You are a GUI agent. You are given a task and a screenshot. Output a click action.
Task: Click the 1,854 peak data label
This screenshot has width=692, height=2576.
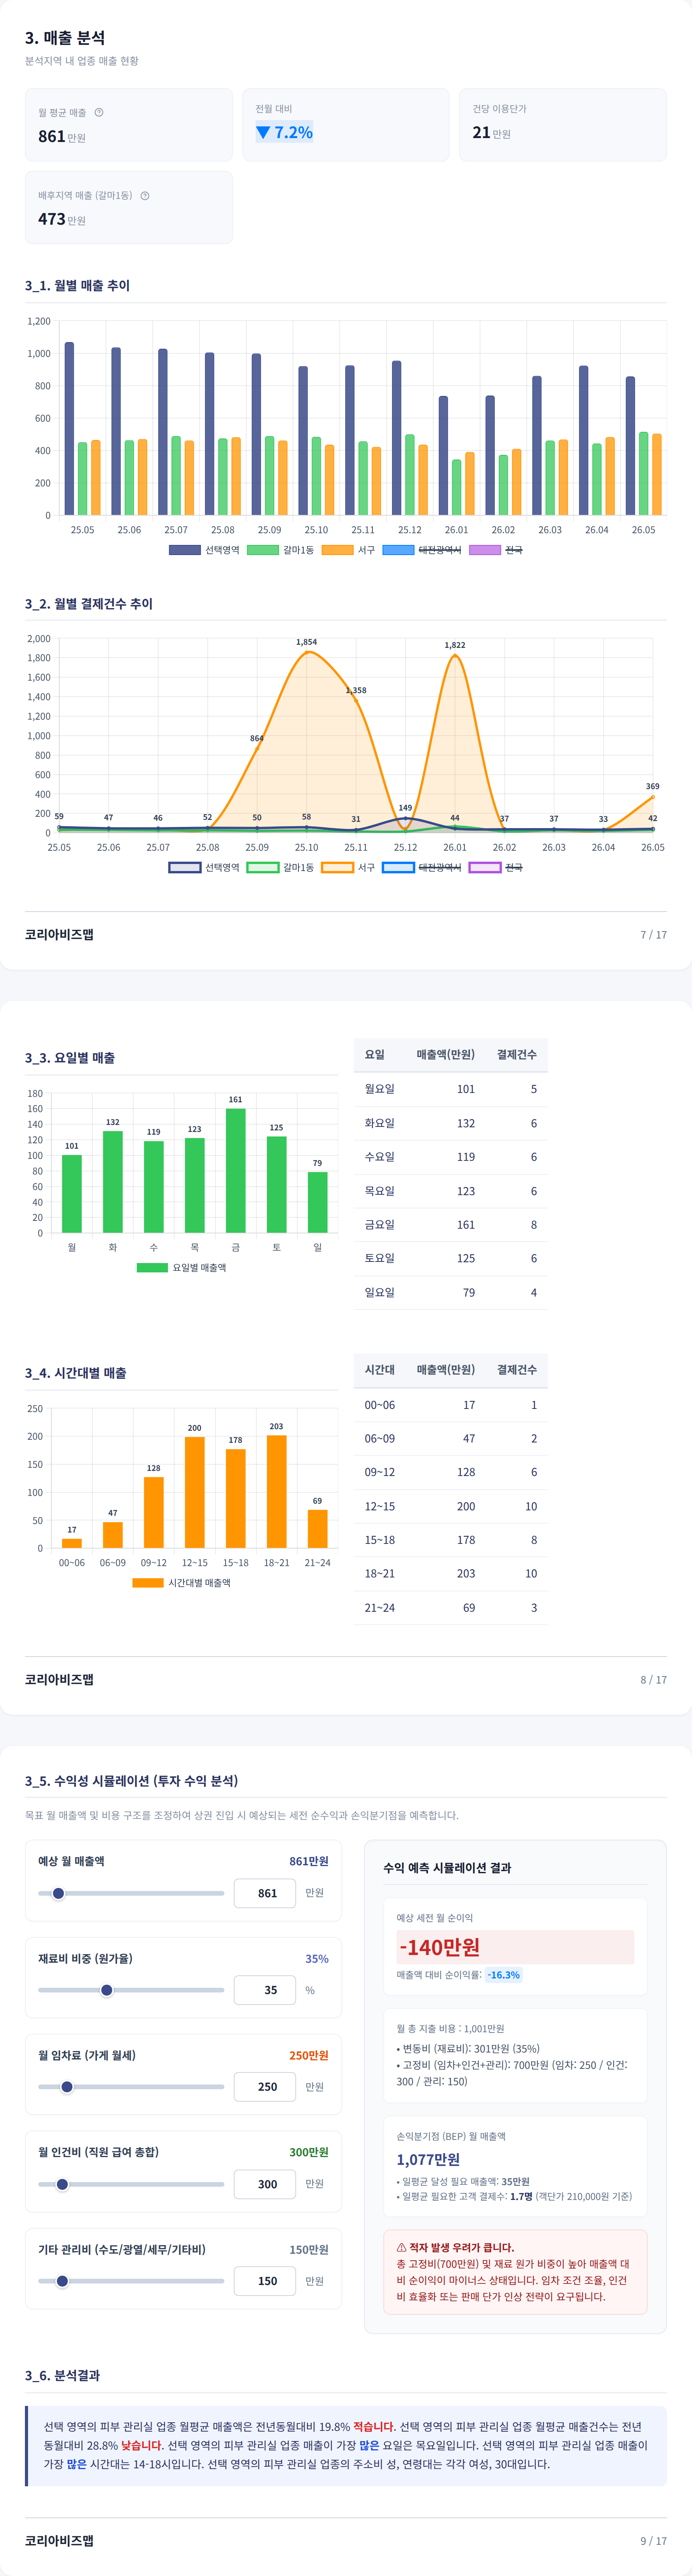307,642
